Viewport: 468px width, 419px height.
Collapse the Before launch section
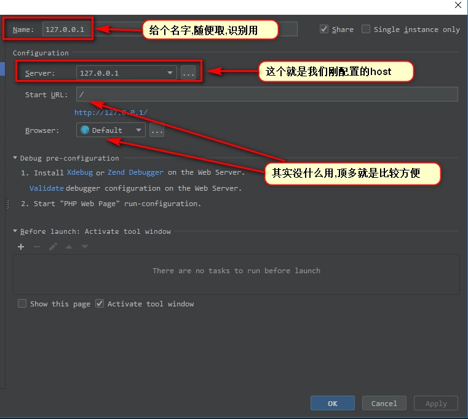tap(15, 231)
